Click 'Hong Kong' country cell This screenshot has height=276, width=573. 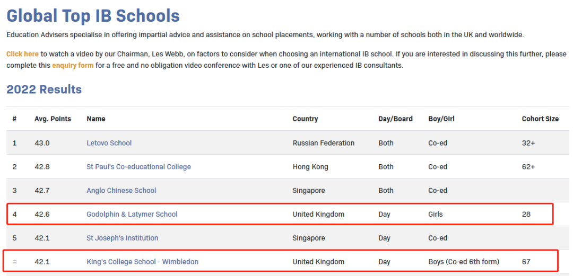(x=310, y=166)
